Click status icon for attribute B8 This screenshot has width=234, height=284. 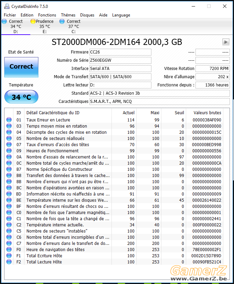[9, 175]
